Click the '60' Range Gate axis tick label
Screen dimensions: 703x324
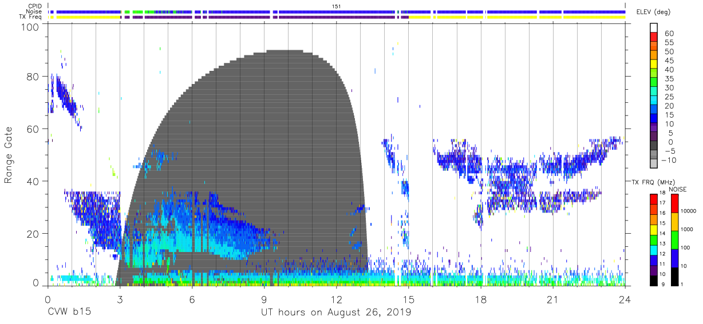pos(33,129)
